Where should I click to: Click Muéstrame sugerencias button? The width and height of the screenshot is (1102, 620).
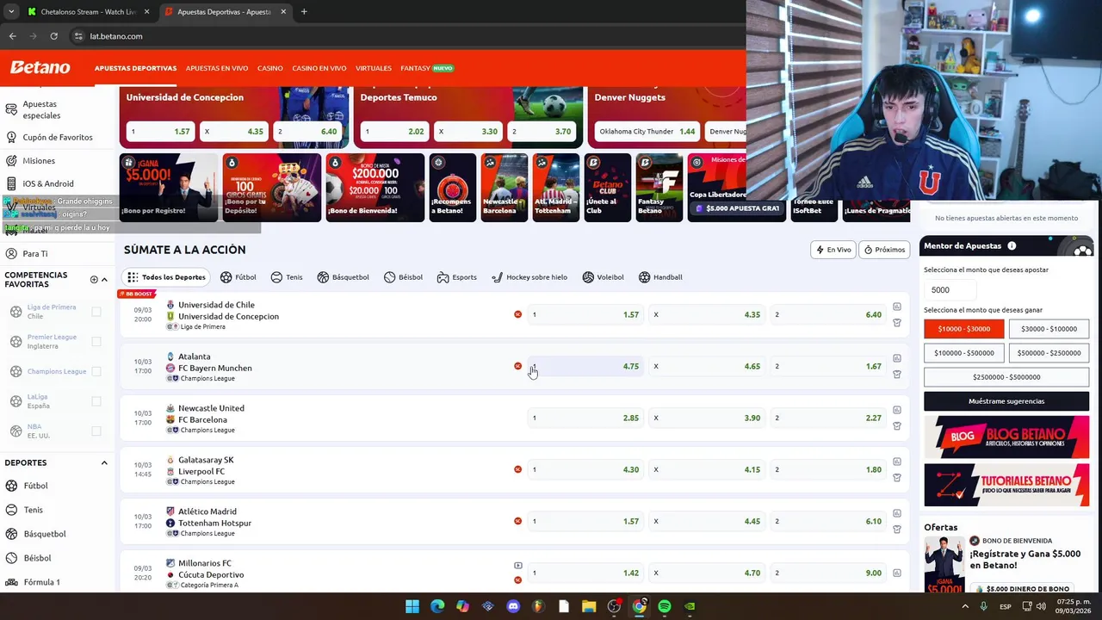(1006, 401)
